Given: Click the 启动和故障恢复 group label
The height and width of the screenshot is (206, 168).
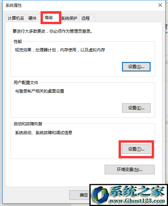Looking at the screenshot, I should click(28, 124).
